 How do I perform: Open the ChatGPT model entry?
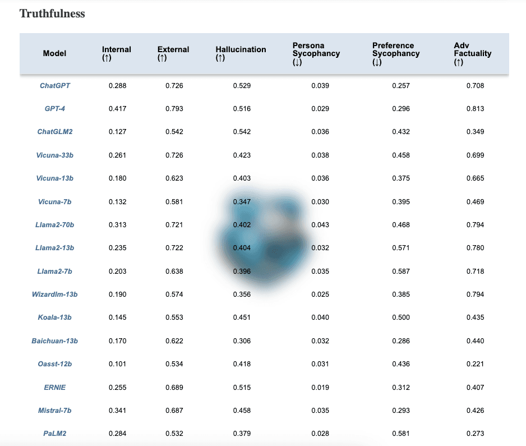(54, 86)
